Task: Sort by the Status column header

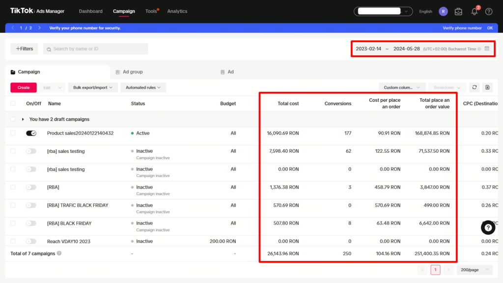Action: [138, 104]
